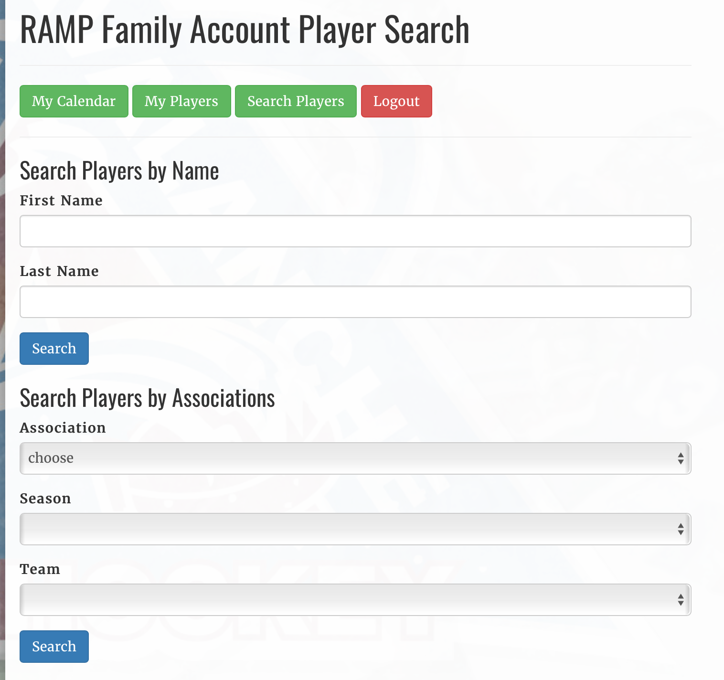Click into the Last Name input box
Image resolution: width=724 pixels, height=680 pixels.
coord(355,302)
